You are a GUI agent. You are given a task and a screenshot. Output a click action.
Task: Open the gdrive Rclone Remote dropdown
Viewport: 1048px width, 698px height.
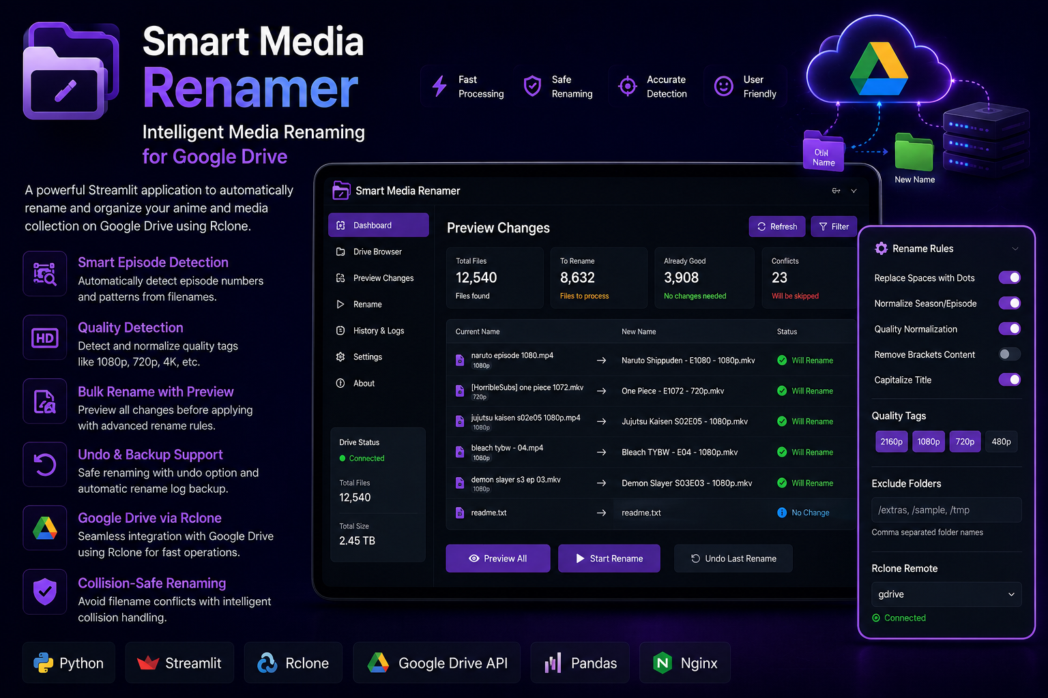[x=946, y=594]
